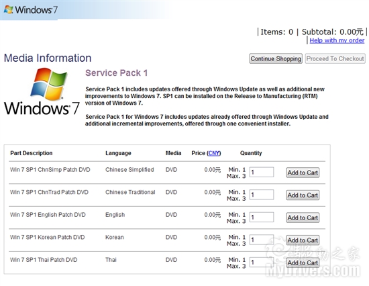369x286 pixels.
Task: Add English Patch DVD to cart
Action: (303, 218)
